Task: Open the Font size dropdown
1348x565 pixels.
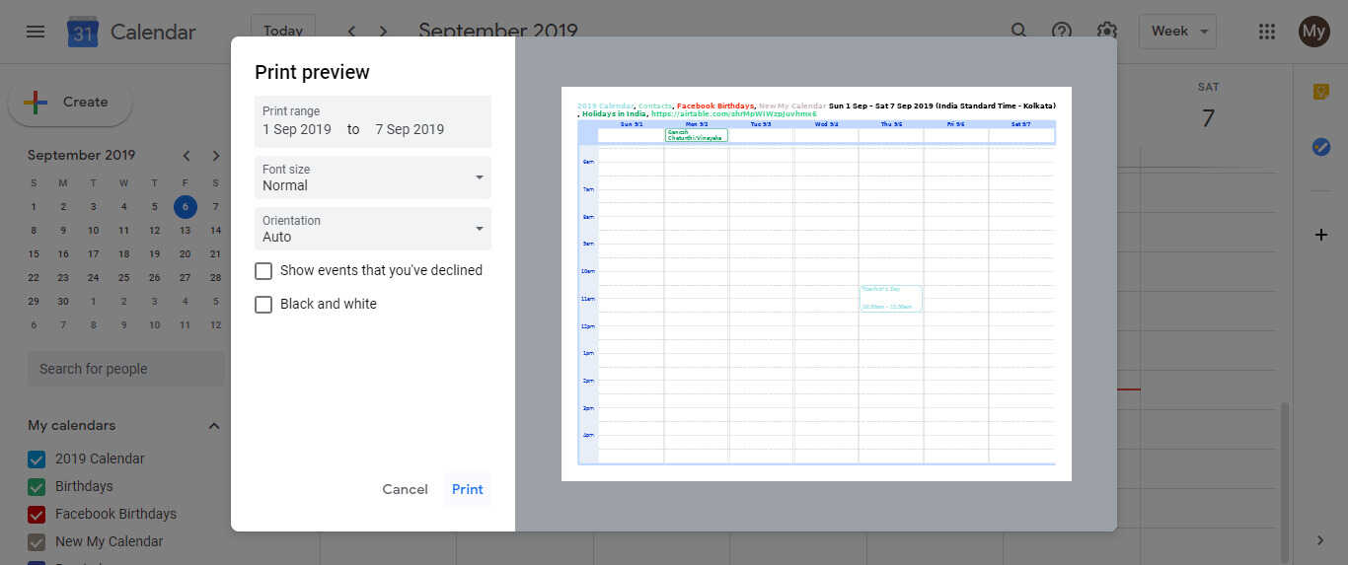Action: (x=373, y=177)
